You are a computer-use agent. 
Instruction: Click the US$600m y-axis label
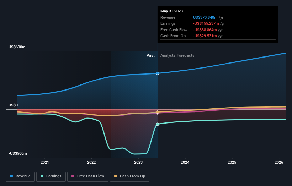pyautogui.click(x=17, y=47)
